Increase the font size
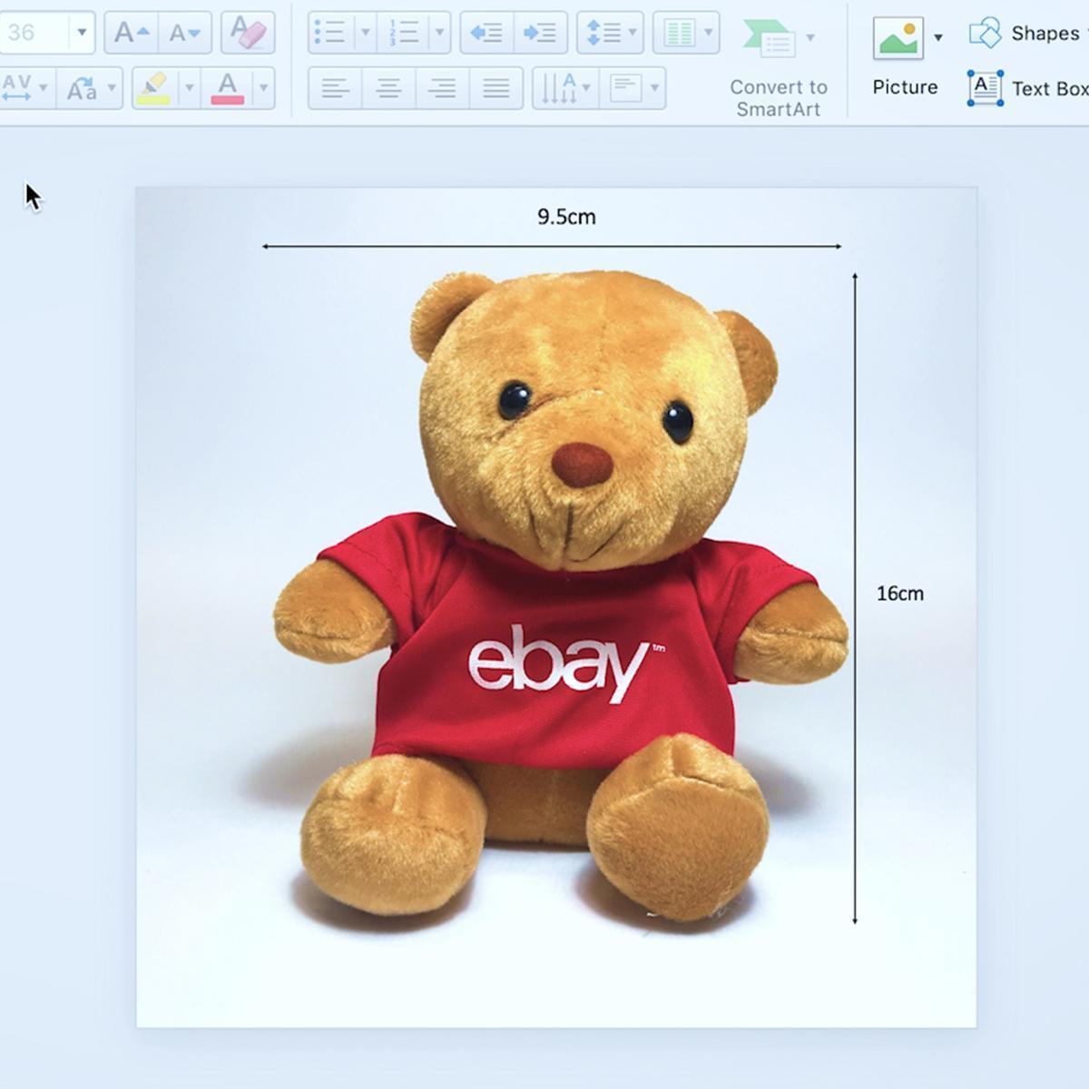Viewport: 1089px width, 1089px height. (132, 34)
